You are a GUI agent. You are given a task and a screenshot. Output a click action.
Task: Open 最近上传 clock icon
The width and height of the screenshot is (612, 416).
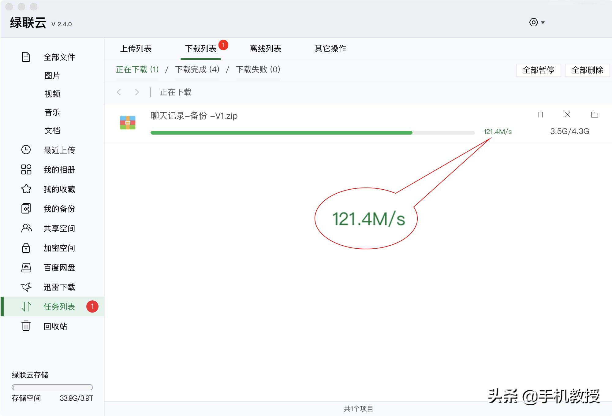pos(26,150)
